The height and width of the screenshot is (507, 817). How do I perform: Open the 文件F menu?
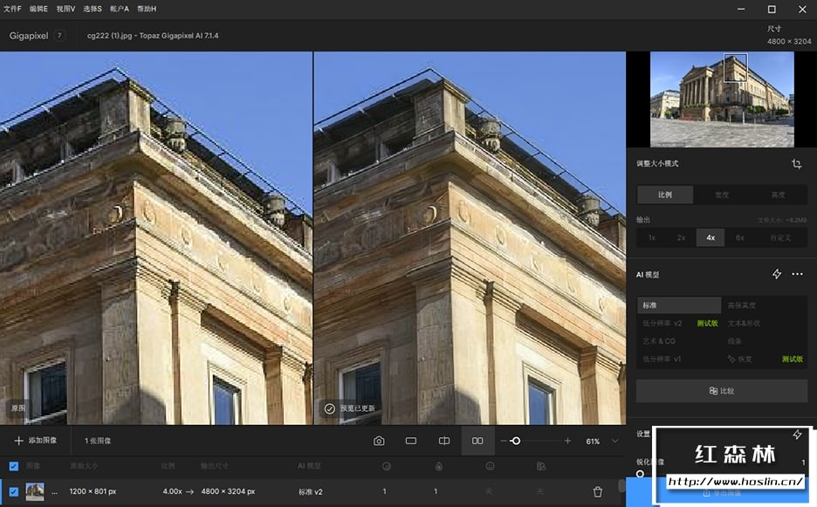[x=11, y=9]
